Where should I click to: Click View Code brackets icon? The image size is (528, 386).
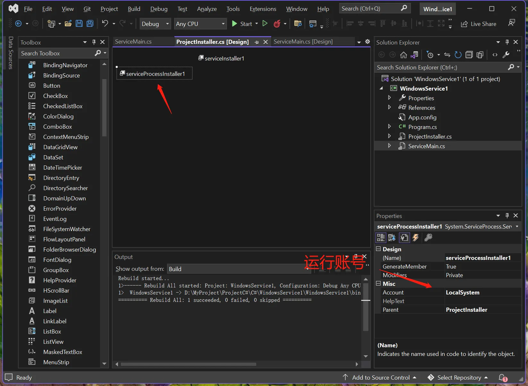tap(495, 55)
